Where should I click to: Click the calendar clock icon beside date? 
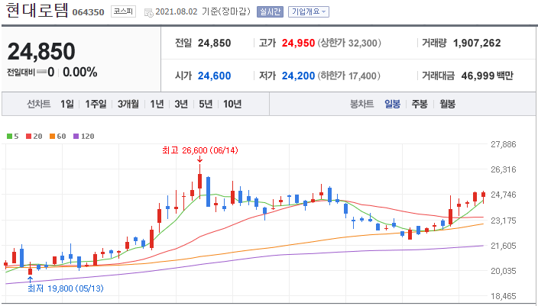148,13
